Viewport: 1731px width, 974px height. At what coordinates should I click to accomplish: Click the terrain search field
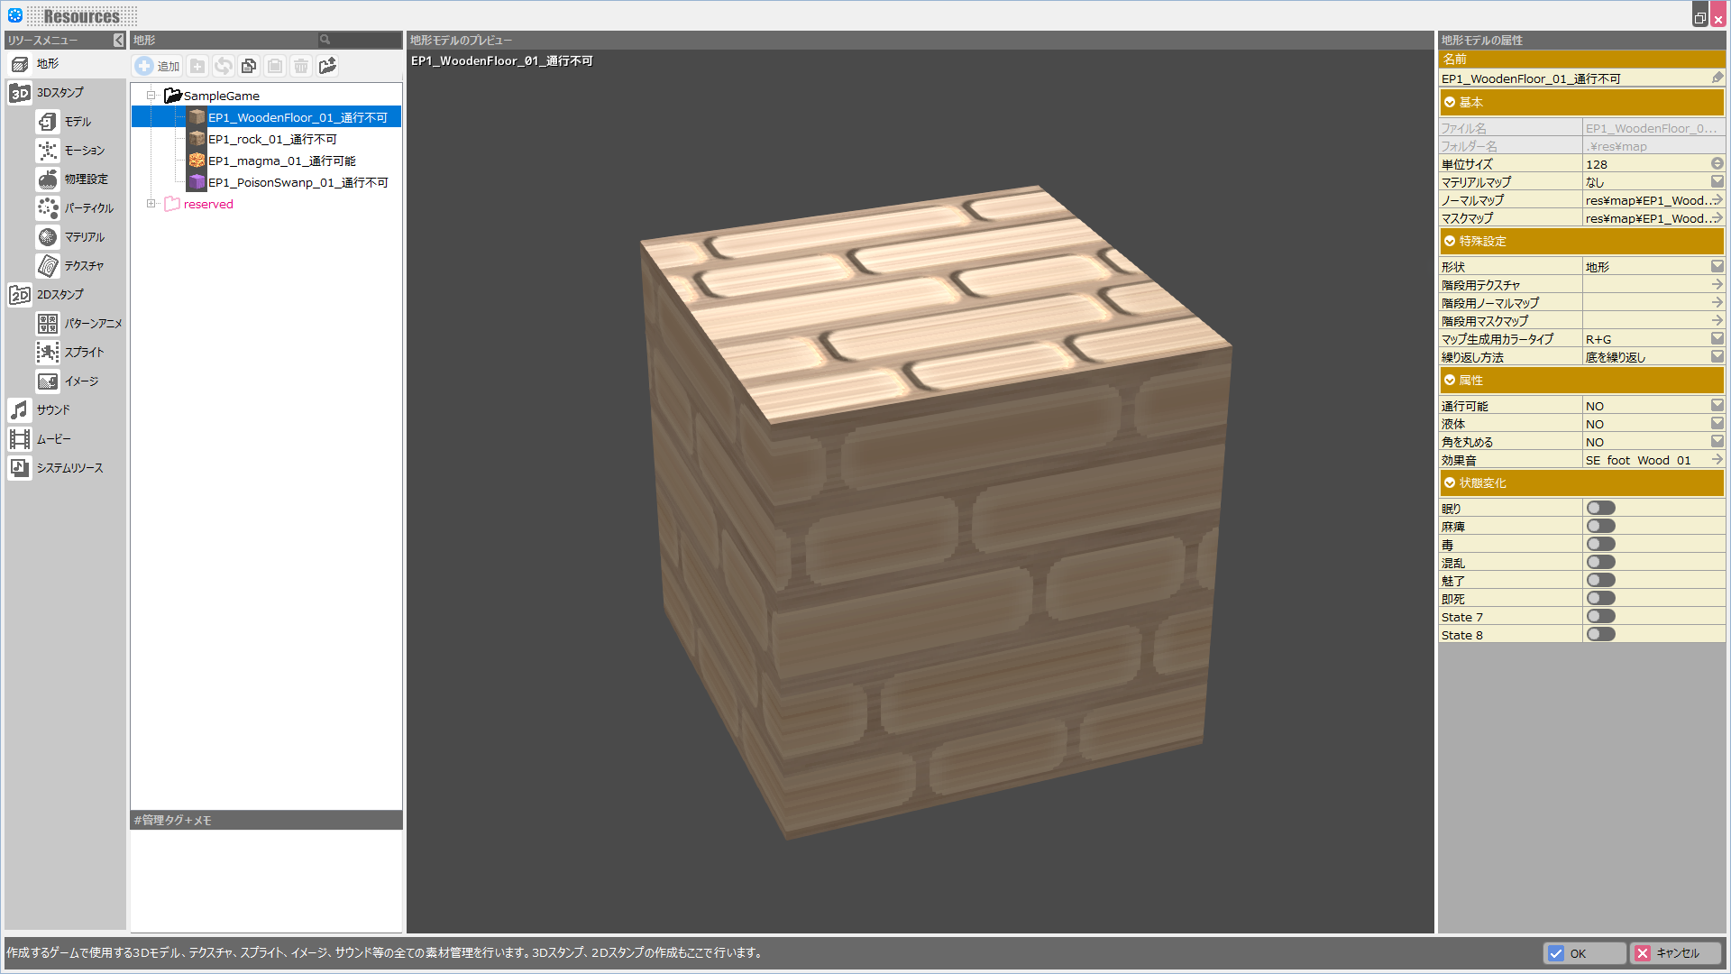tap(361, 40)
